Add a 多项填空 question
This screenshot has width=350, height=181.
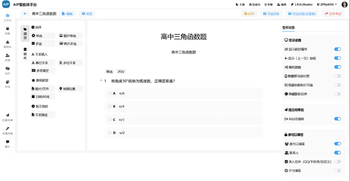43,71
